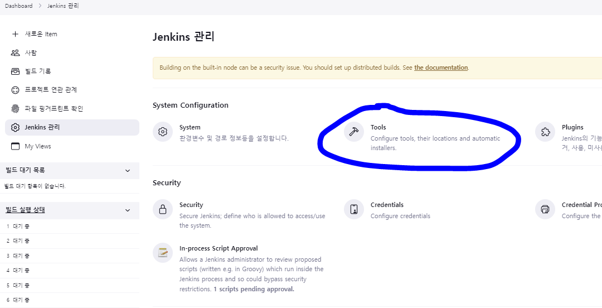The image size is (602, 308).
Task: Click the In-process Script Approval notepad icon
Action: pyautogui.click(x=162, y=253)
